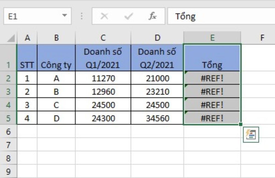Image resolution: width=275 pixels, height=178 pixels.
Task: Click the Công ty header cell
Action: (x=56, y=58)
